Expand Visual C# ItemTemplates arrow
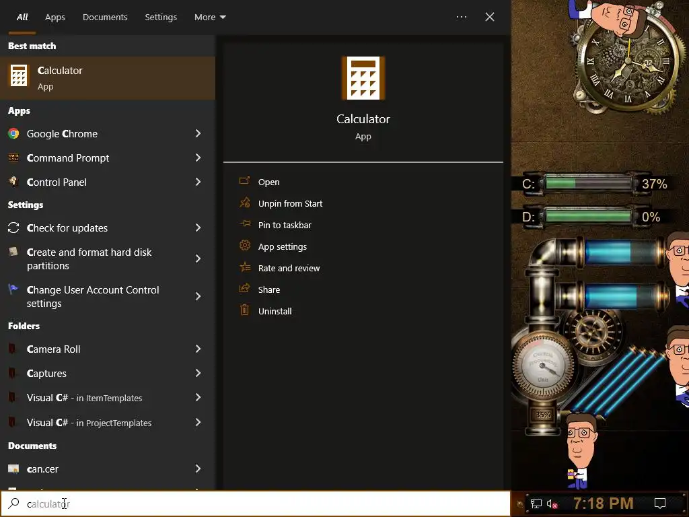Image resolution: width=689 pixels, height=517 pixels. tap(198, 397)
